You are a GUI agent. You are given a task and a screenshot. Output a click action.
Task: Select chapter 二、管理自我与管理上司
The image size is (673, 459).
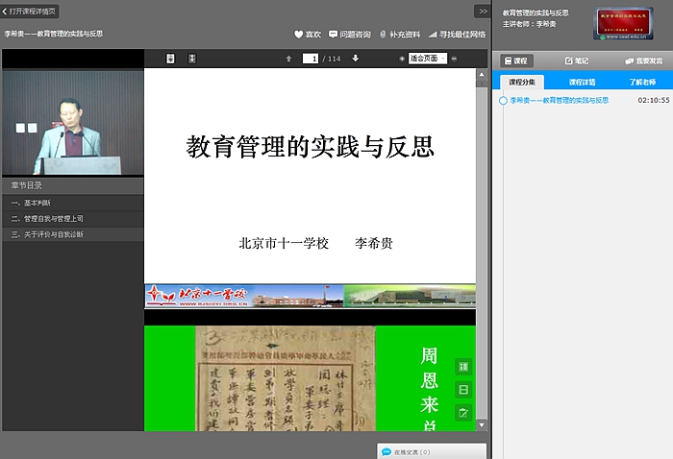[73, 219]
